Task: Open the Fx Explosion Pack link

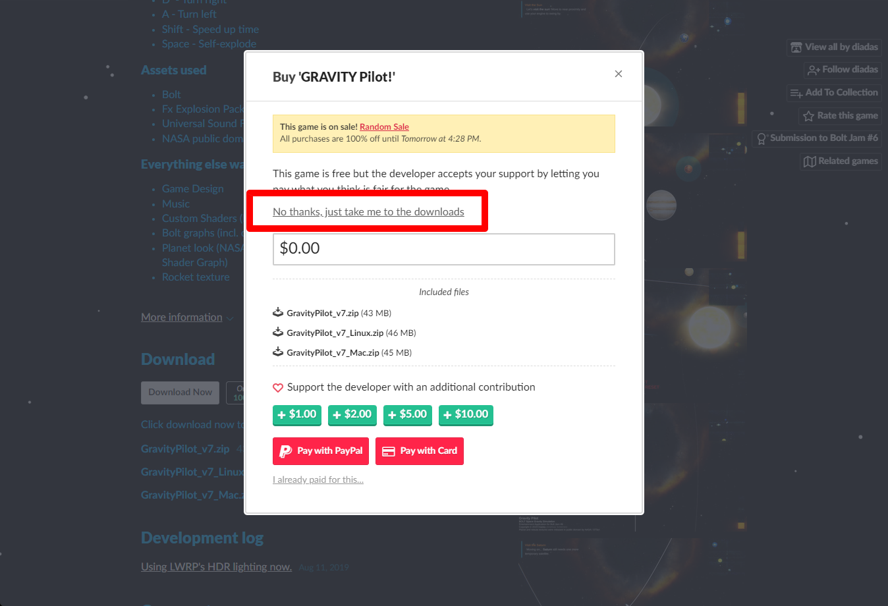Action: [203, 109]
